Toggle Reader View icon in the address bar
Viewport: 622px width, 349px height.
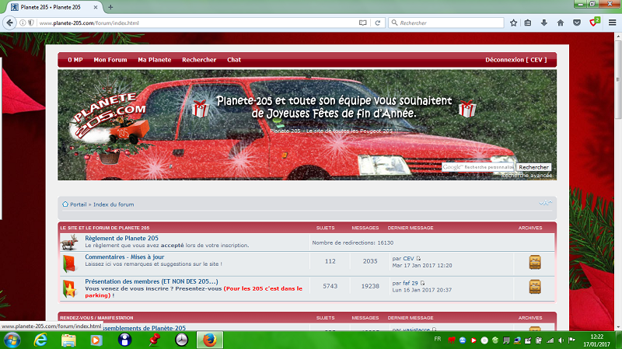pos(362,23)
